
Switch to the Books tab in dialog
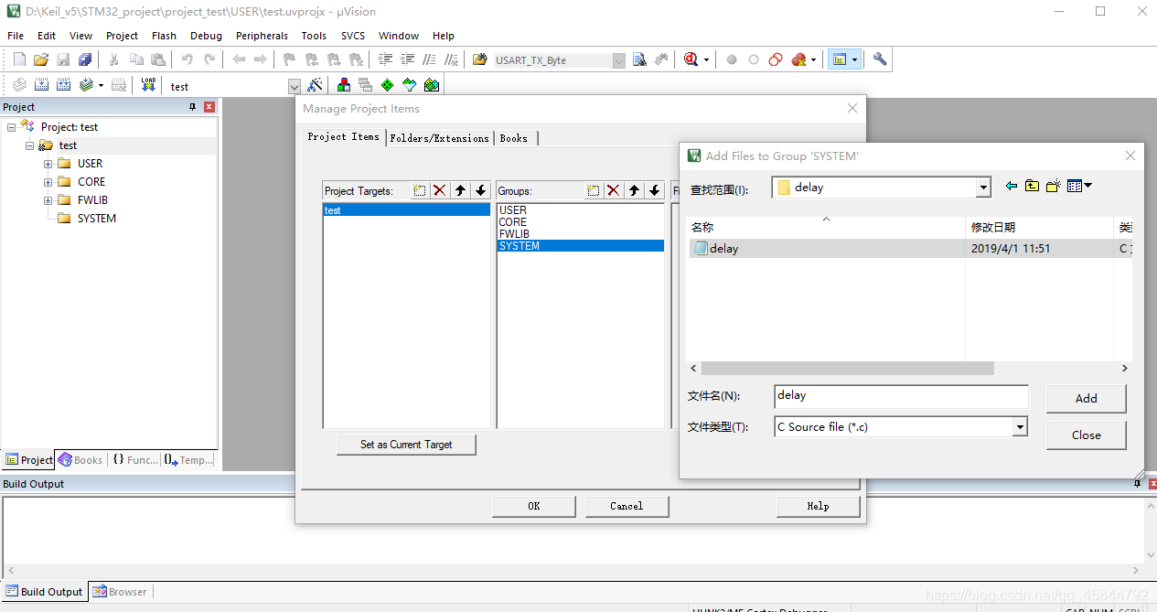click(513, 138)
